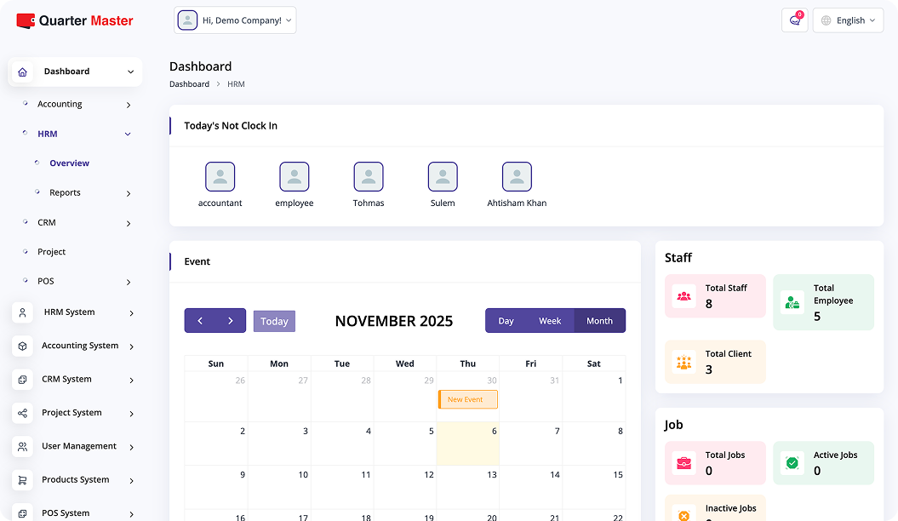Screen dimensions: 898x521
Task: Click the Today calendar button
Action: click(274, 321)
